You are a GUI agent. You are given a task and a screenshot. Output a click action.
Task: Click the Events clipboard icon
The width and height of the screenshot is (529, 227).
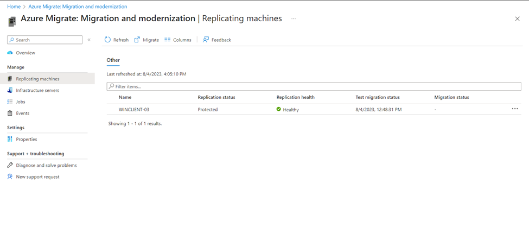coord(10,113)
